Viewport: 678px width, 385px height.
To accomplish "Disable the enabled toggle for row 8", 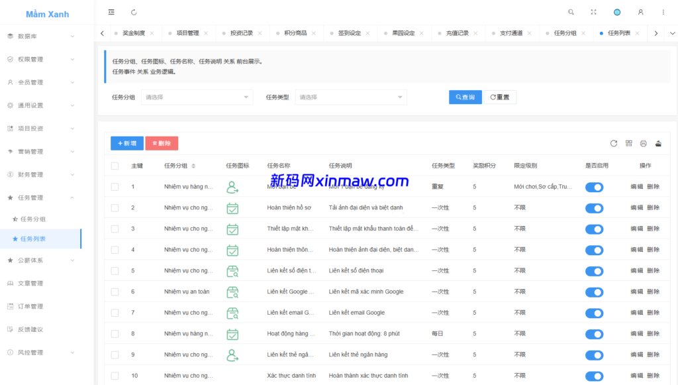I will [x=594, y=334].
